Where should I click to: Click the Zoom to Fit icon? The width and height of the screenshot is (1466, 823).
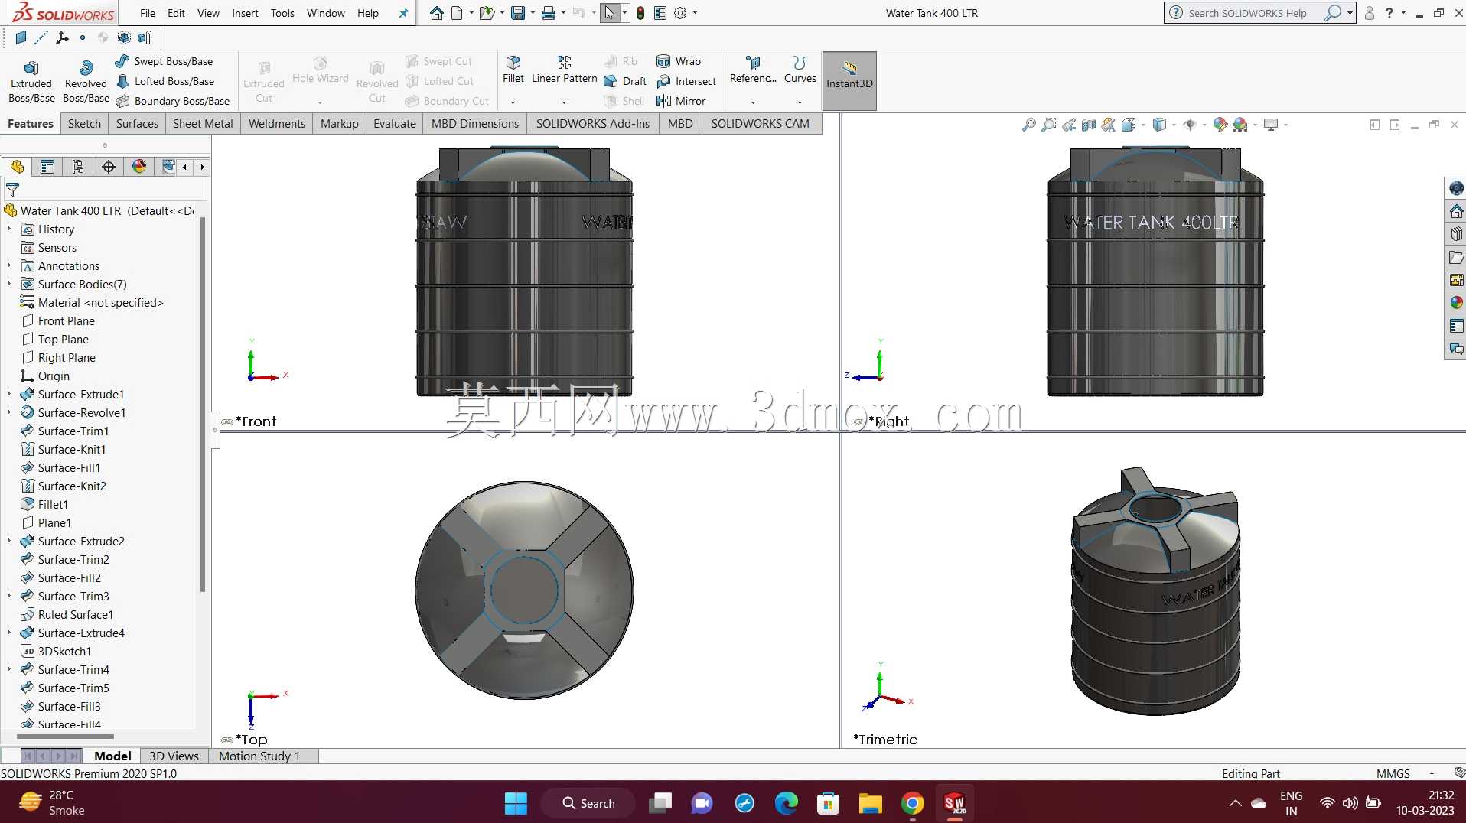coord(1029,125)
